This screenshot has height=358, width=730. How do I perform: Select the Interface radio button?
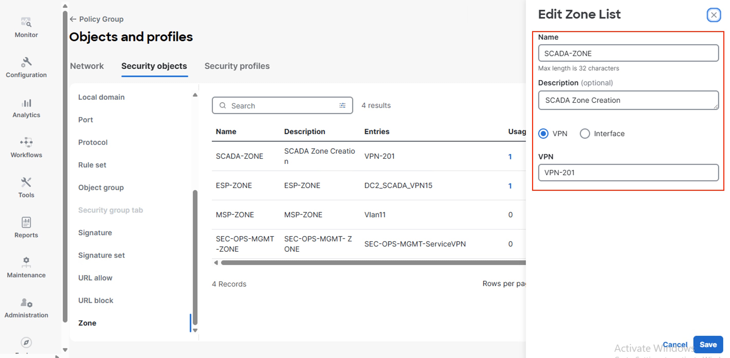tap(585, 133)
